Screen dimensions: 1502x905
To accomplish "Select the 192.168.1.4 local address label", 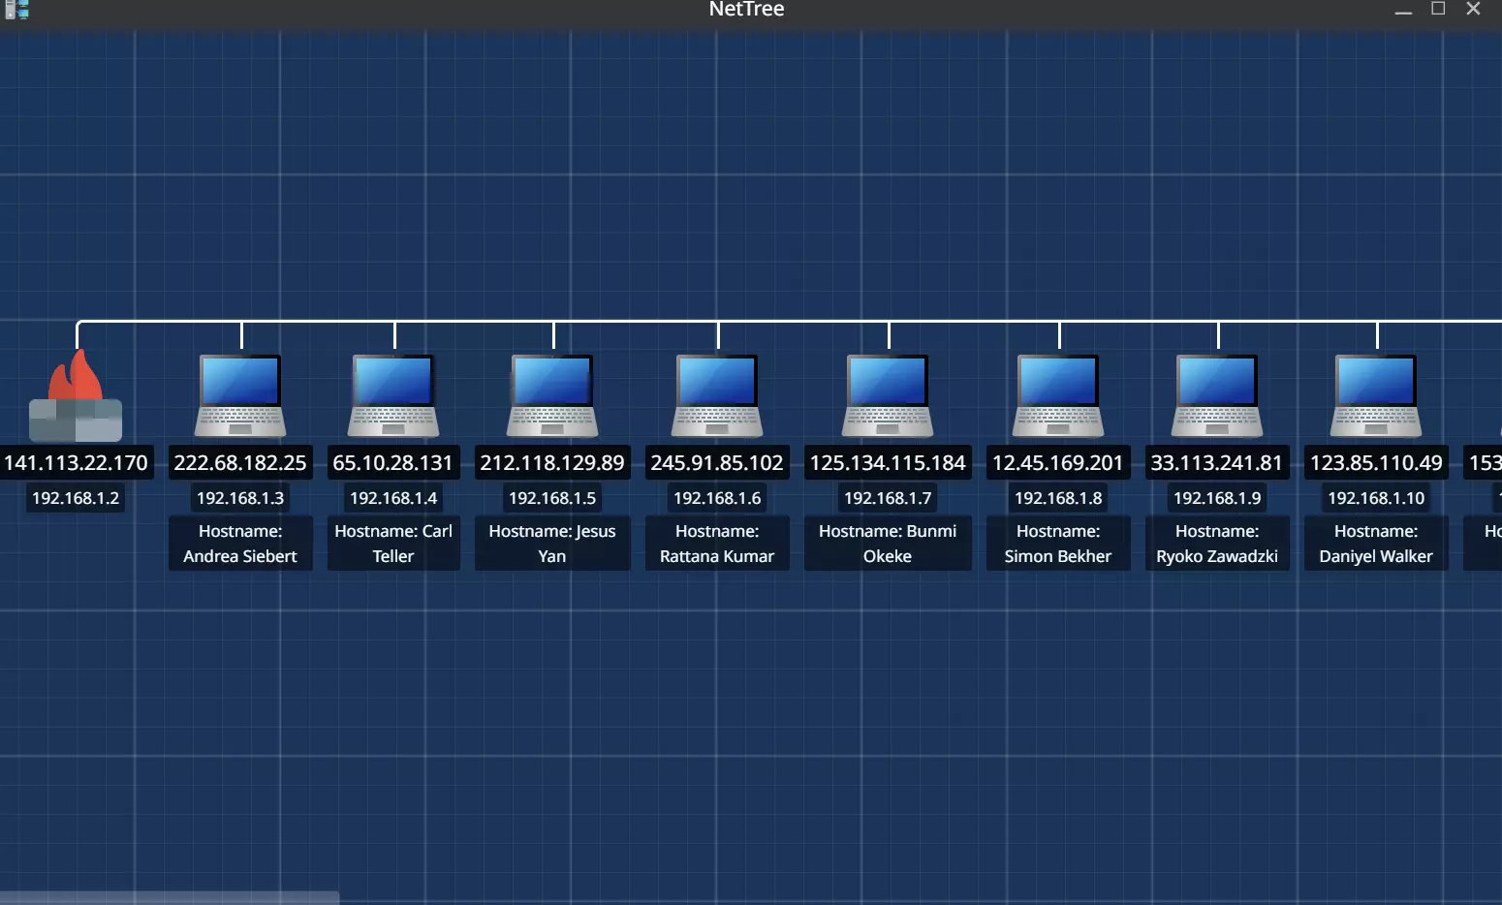I will [x=393, y=498].
